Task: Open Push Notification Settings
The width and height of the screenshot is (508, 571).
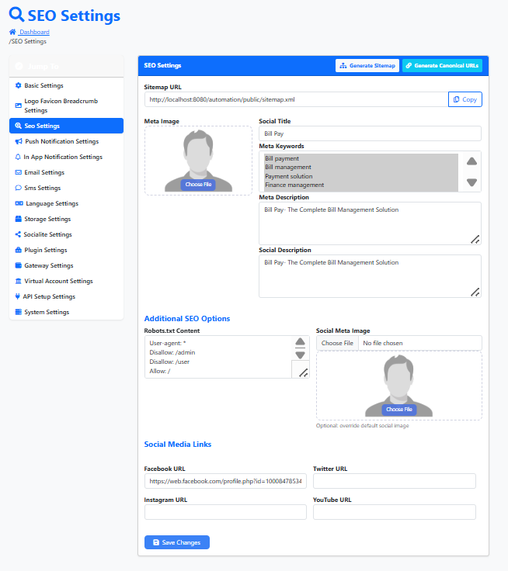Action: (66, 141)
